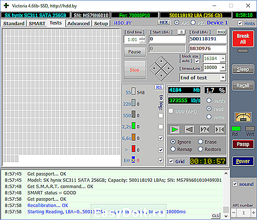This screenshot has width=257, height=220.
Task: Click the blue Err cross indicator
Action: 133,160
